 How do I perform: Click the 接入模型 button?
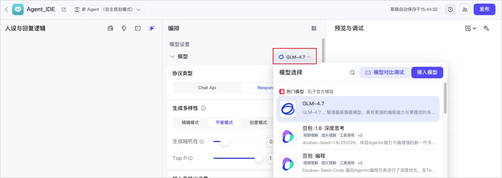pos(427,72)
